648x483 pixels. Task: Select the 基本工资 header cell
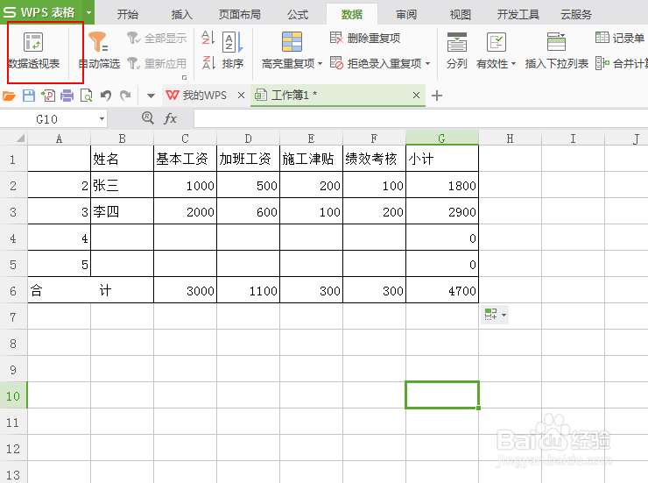click(185, 159)
